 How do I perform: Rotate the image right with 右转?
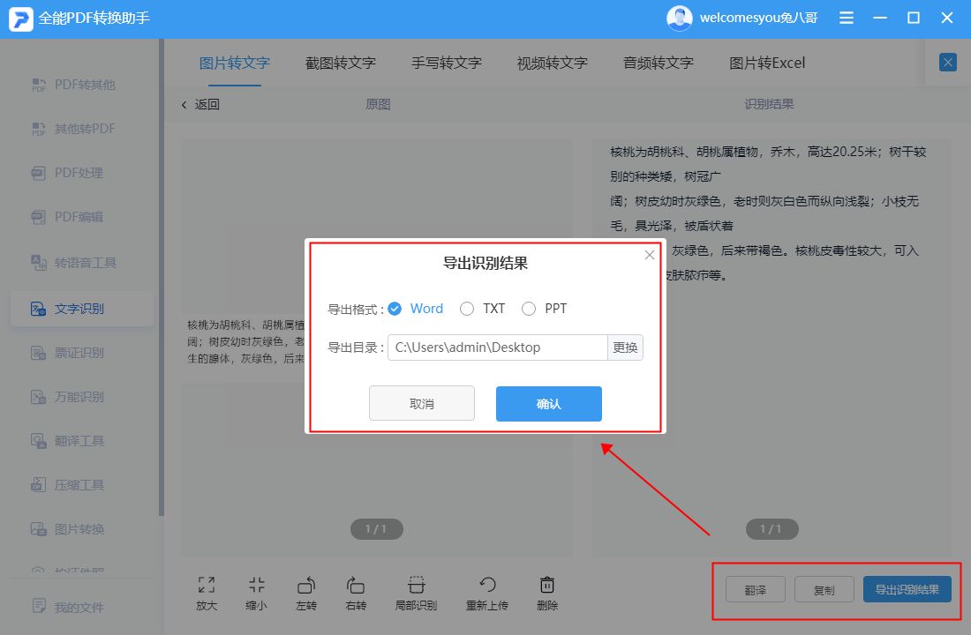356,591
